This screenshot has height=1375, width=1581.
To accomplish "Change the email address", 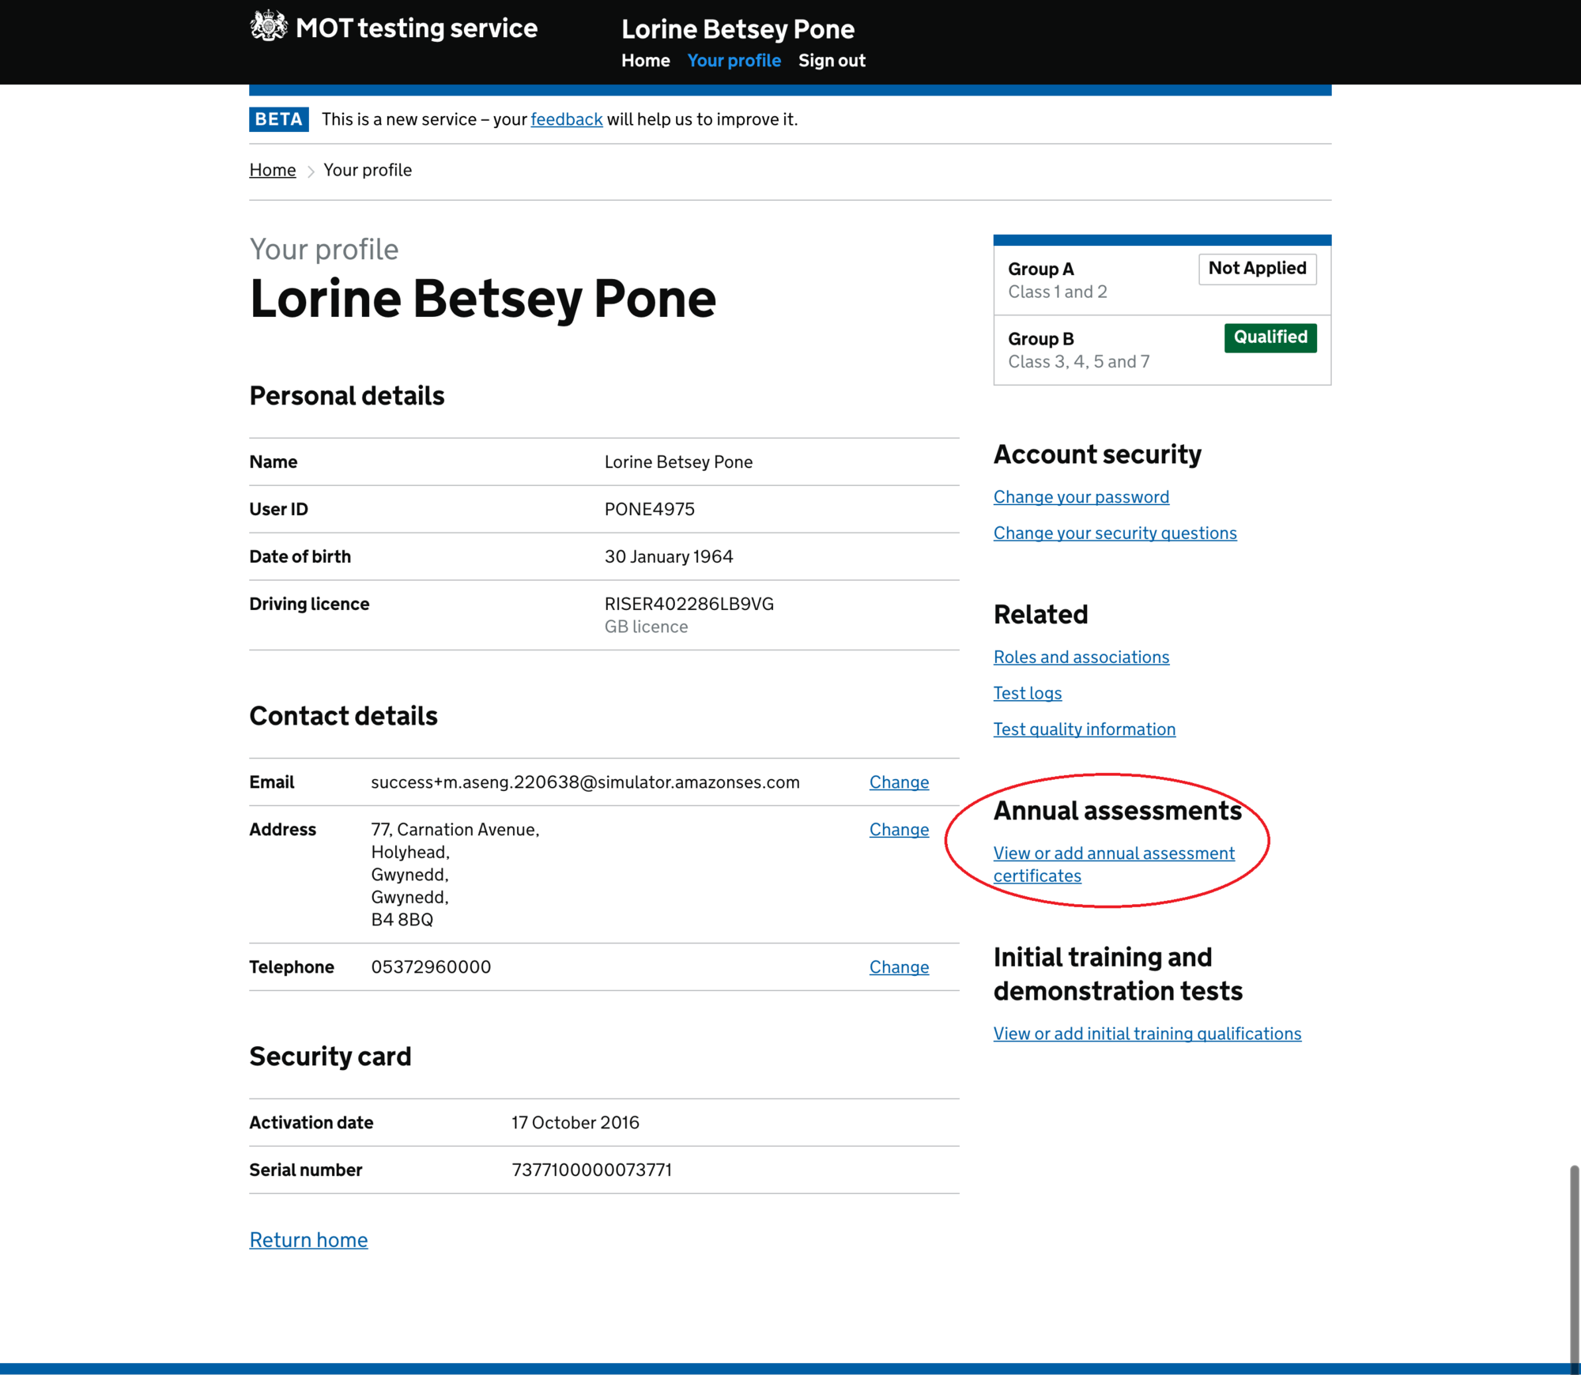I will (x=899, y=782).
